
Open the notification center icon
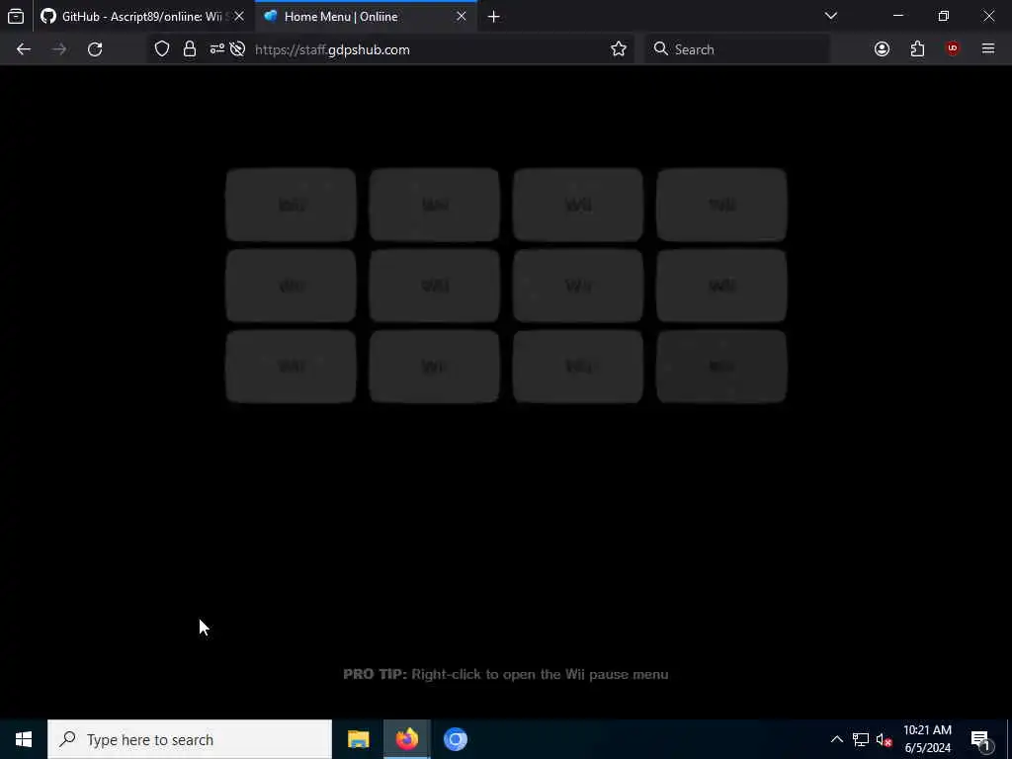point(981,739)
